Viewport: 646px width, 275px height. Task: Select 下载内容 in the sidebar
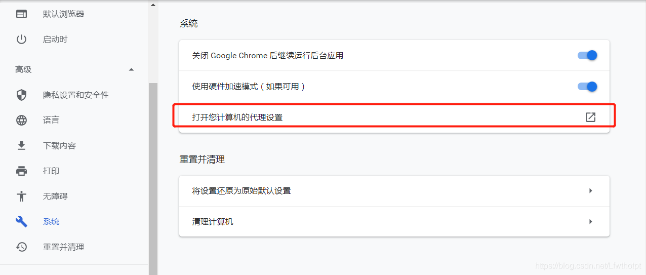(59, 146)
